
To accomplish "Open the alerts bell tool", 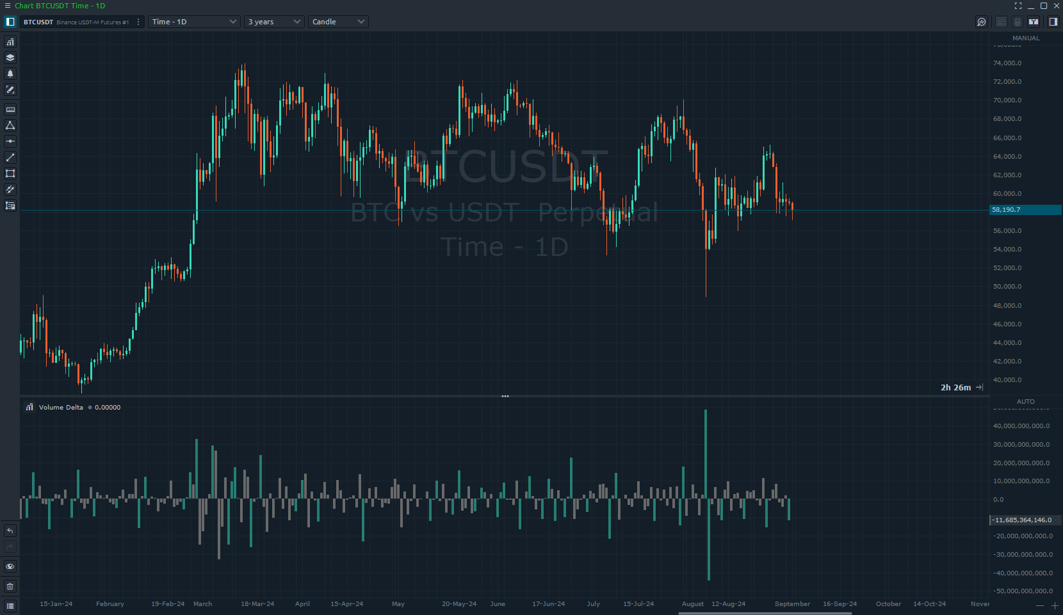I will 10,74.
